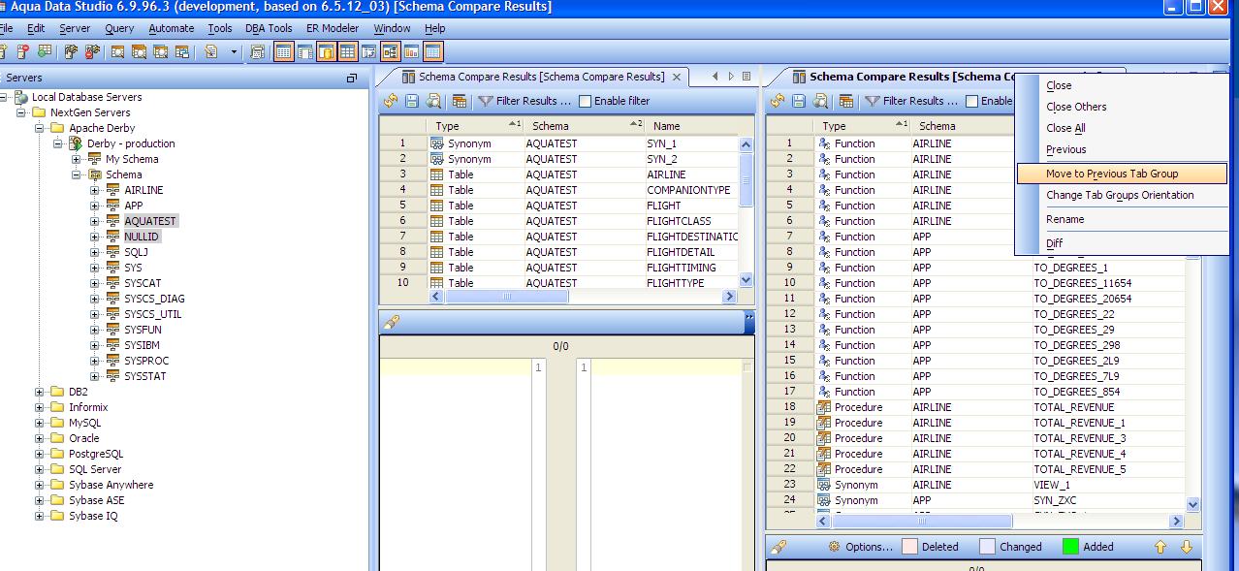
Task: Click the brush icon in right diff panel
Action: (778, 547)
